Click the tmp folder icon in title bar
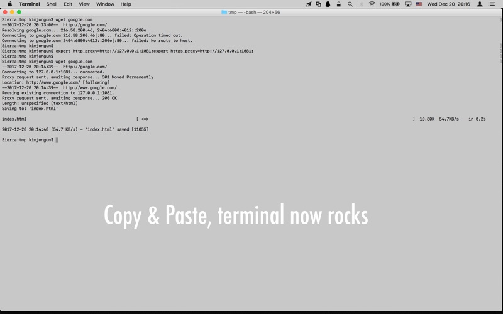 [224, 12]
